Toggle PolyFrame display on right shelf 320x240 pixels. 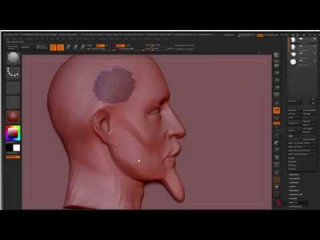point(277,165)
